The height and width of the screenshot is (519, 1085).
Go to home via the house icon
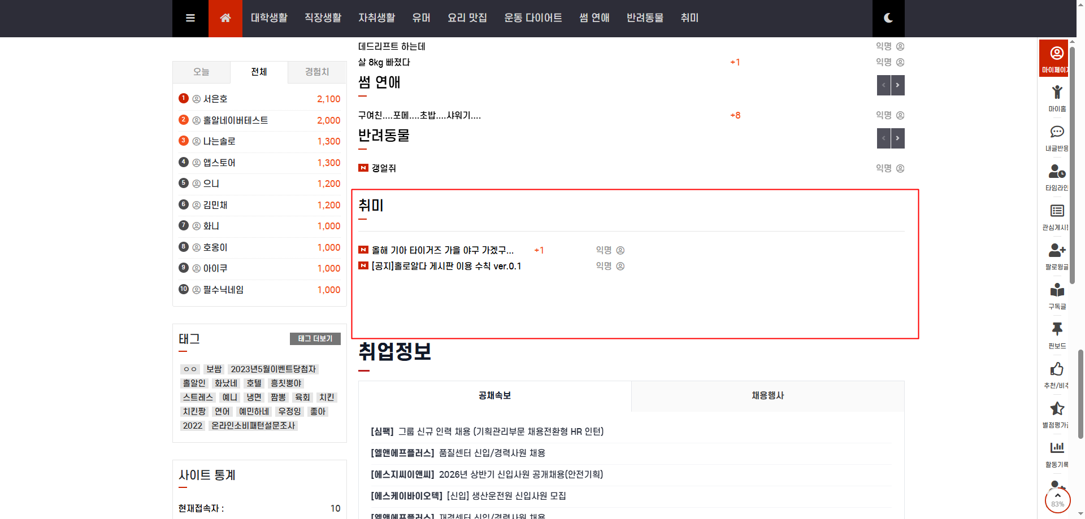pyautogui.click(x=225, y=18)
